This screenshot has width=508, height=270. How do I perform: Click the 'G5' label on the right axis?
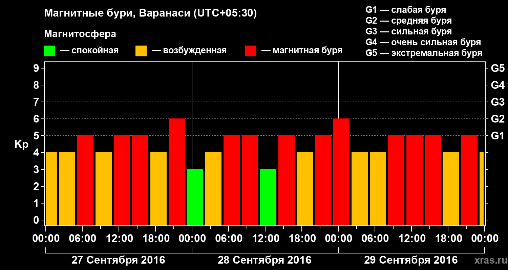498,68
